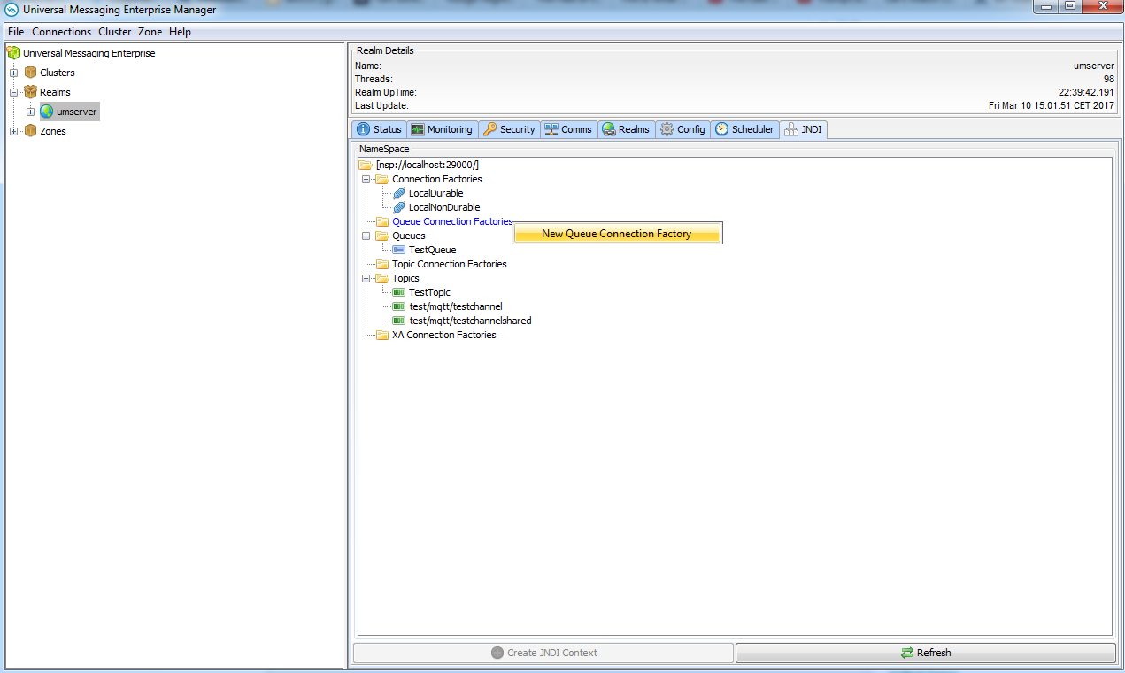Click the TestTopic channel icon
Screen dimensions: 1125x673
[399, 292]
